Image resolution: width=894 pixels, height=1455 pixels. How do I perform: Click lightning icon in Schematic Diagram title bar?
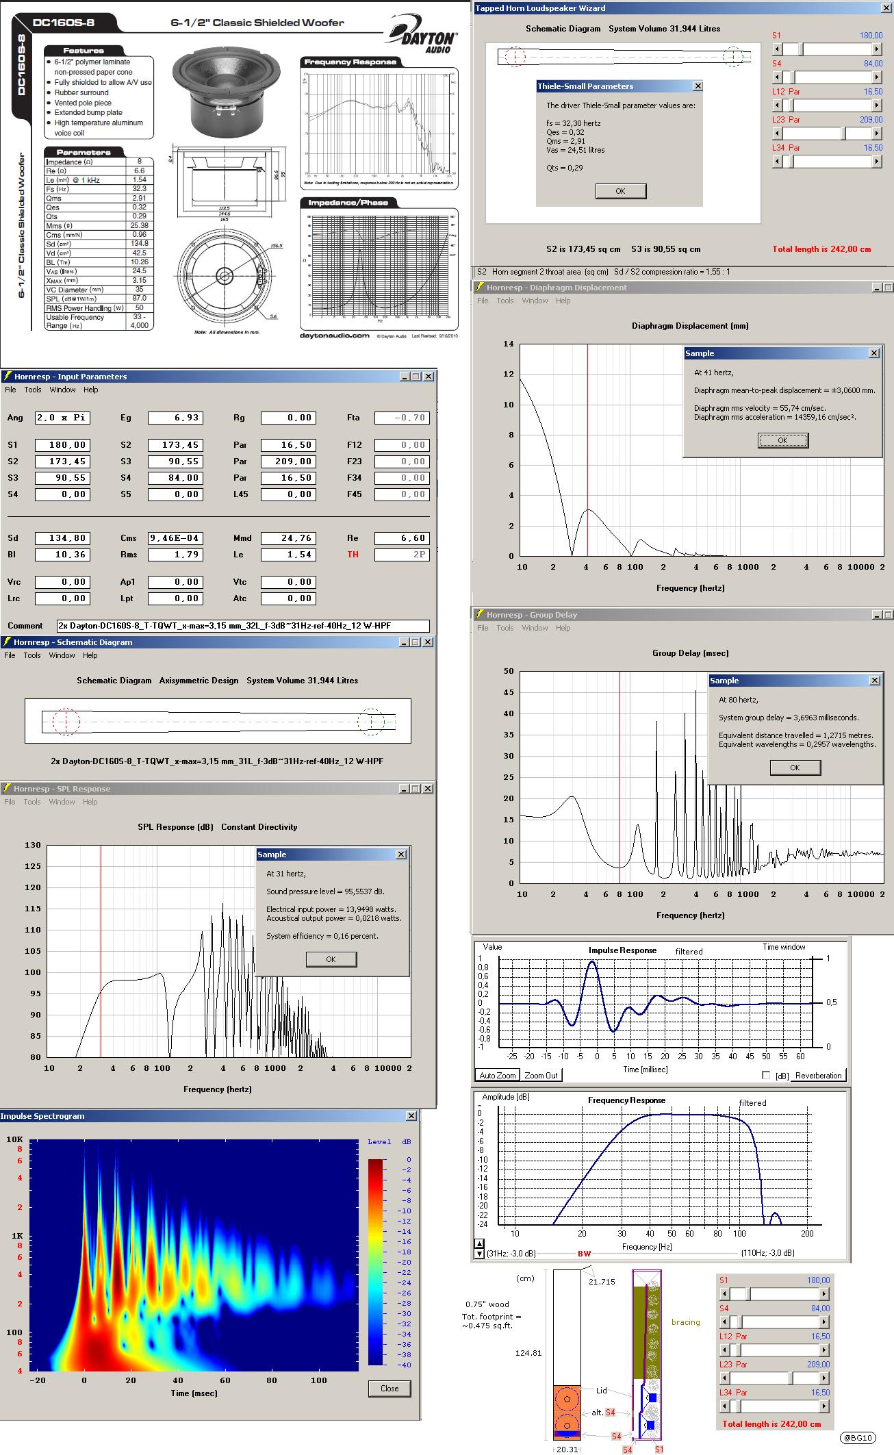(8, 642)
